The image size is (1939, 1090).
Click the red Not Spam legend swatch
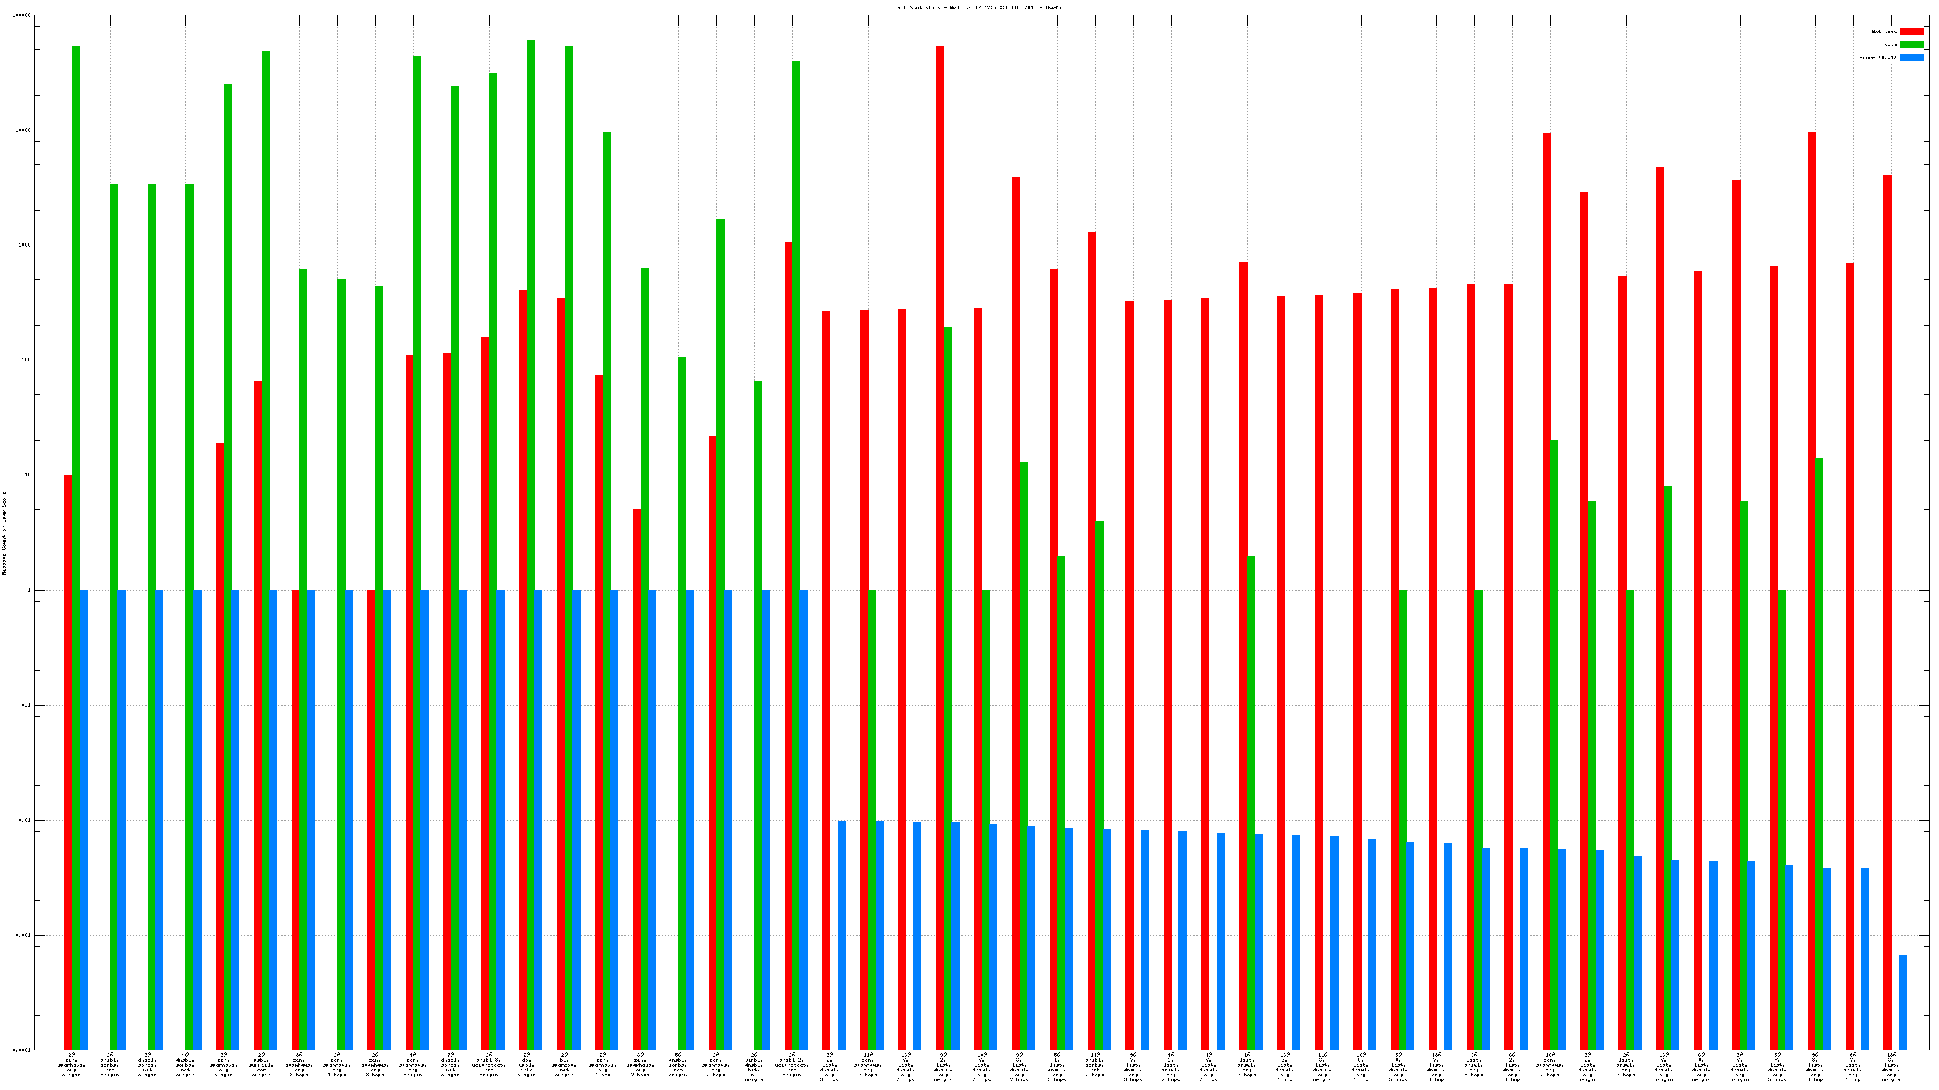pos(1911,32)
